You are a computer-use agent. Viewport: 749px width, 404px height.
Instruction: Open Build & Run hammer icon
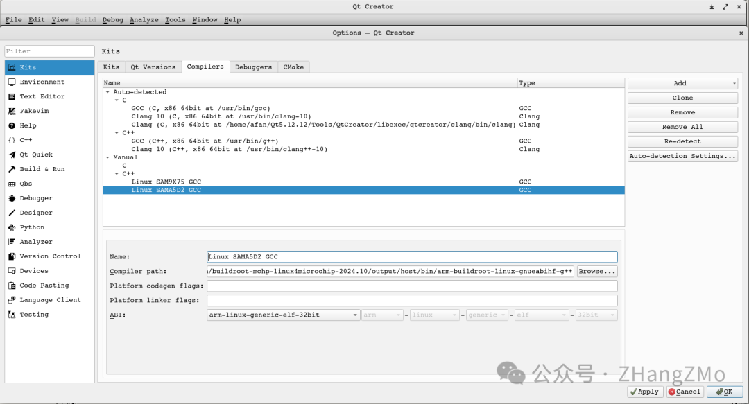coord(12,169)
